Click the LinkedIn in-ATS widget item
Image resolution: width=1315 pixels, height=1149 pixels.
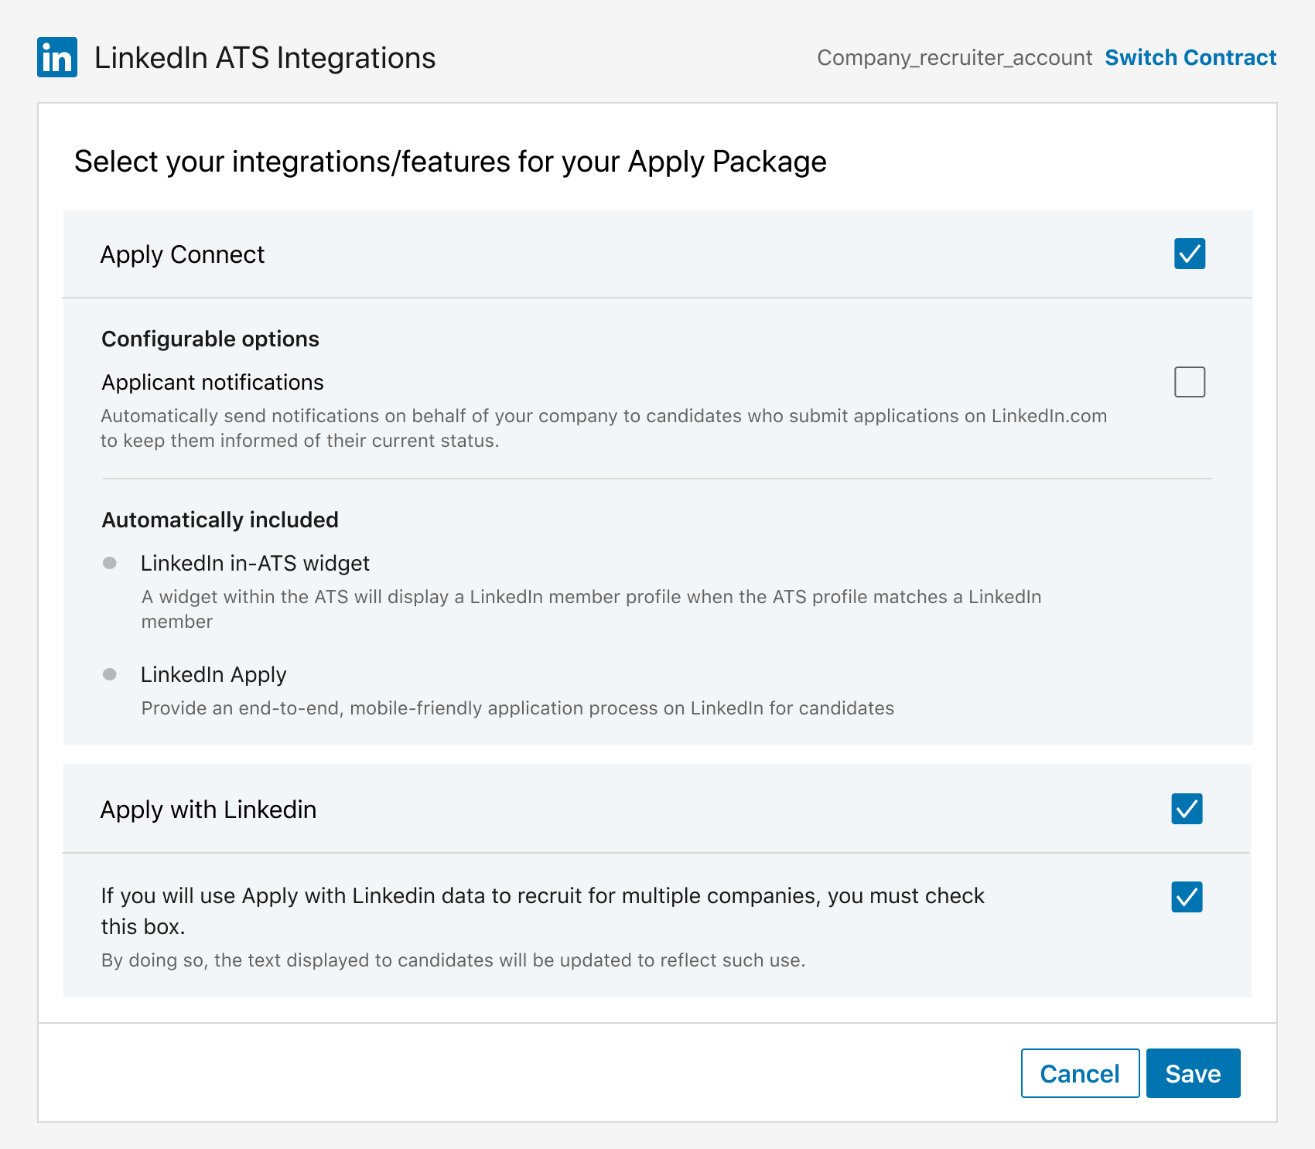tap(255, 563)
